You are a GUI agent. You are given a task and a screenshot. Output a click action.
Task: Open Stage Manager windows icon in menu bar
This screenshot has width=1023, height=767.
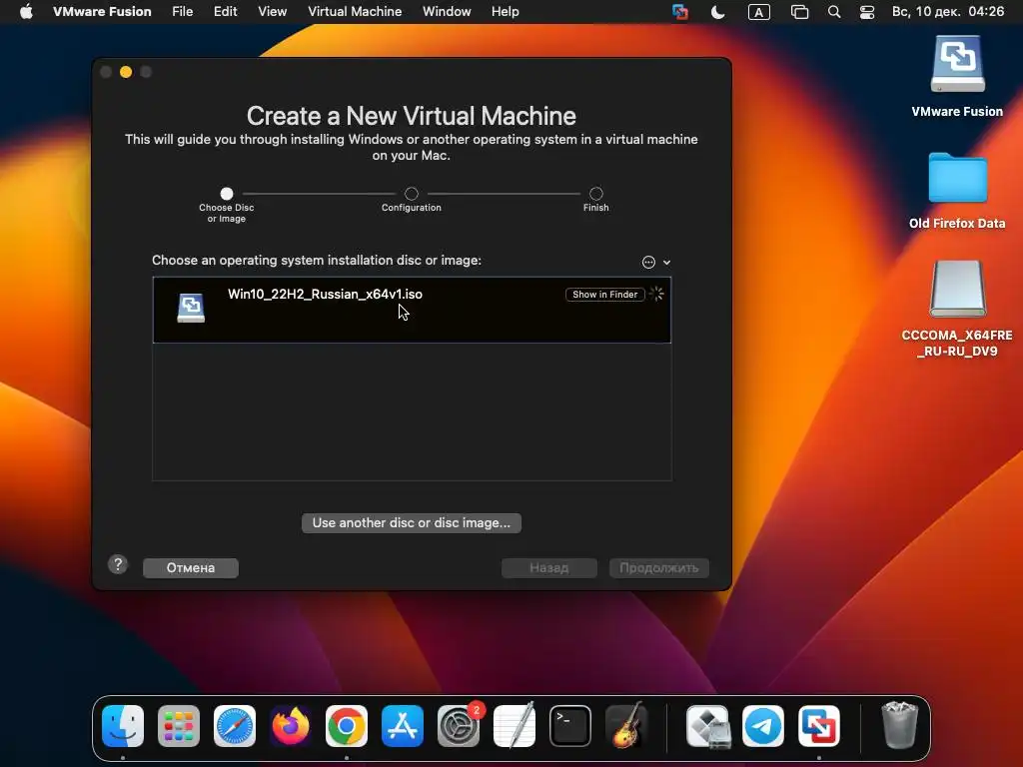[x=799, y=12]
